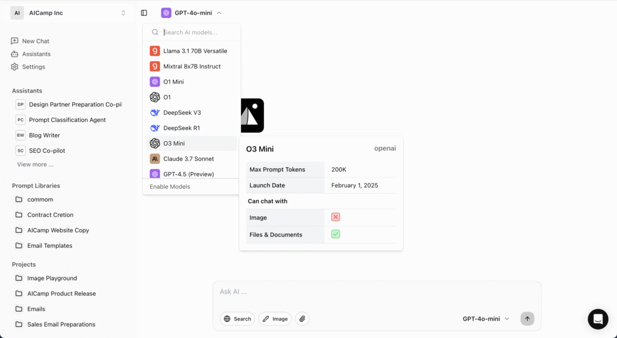Click the GPT-4o-mini purple icon in header
The height and width of the screenshot is (338, 617).
click(166, 13)
